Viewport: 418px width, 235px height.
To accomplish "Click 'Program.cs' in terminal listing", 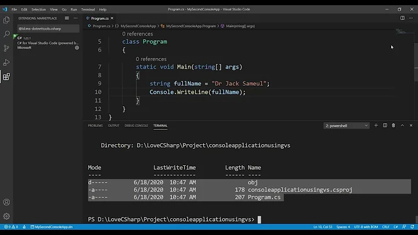I will pos(264,197).
